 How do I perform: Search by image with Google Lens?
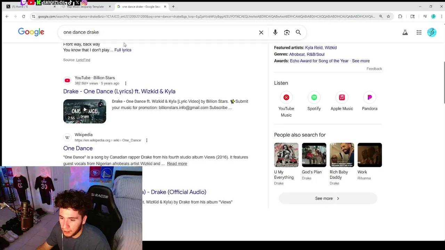pos(287,32)
